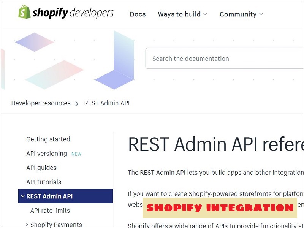Focus the Search the documentation field
Screen dimensions: 304x228
click(x=224, y=59)
